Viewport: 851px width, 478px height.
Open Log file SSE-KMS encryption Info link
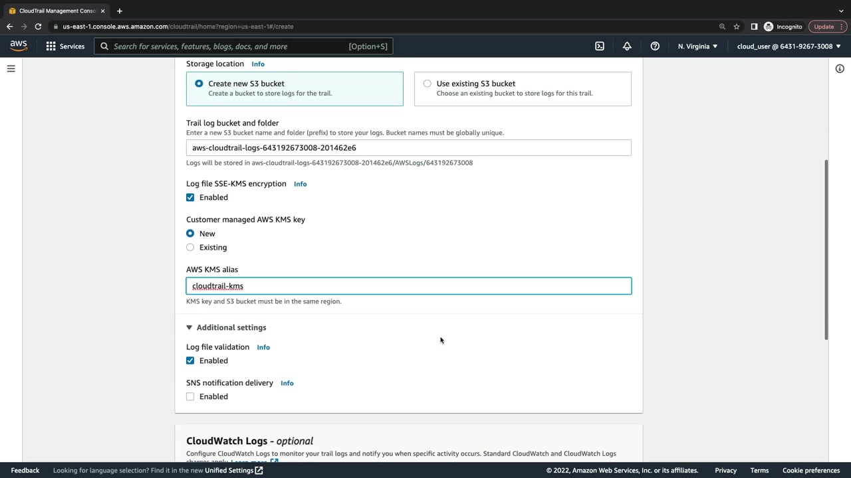[301, 184]
